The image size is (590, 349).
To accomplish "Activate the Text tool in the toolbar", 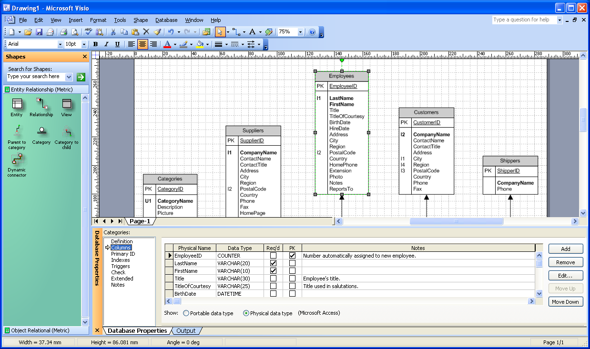I will coord(252,32).
